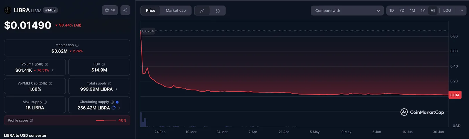Expand Total supply details chevron

[116, 89]
